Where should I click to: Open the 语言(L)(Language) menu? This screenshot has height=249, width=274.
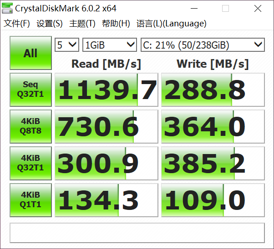(x=171, y=24)
